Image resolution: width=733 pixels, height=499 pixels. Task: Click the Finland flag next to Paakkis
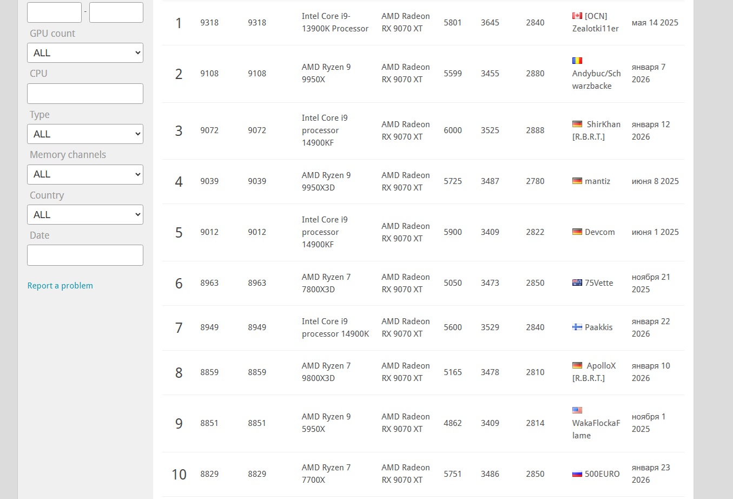577,327
